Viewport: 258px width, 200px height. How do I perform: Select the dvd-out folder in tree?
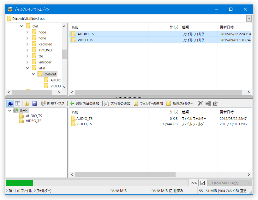pyautogui.click(x=50, y=74)
